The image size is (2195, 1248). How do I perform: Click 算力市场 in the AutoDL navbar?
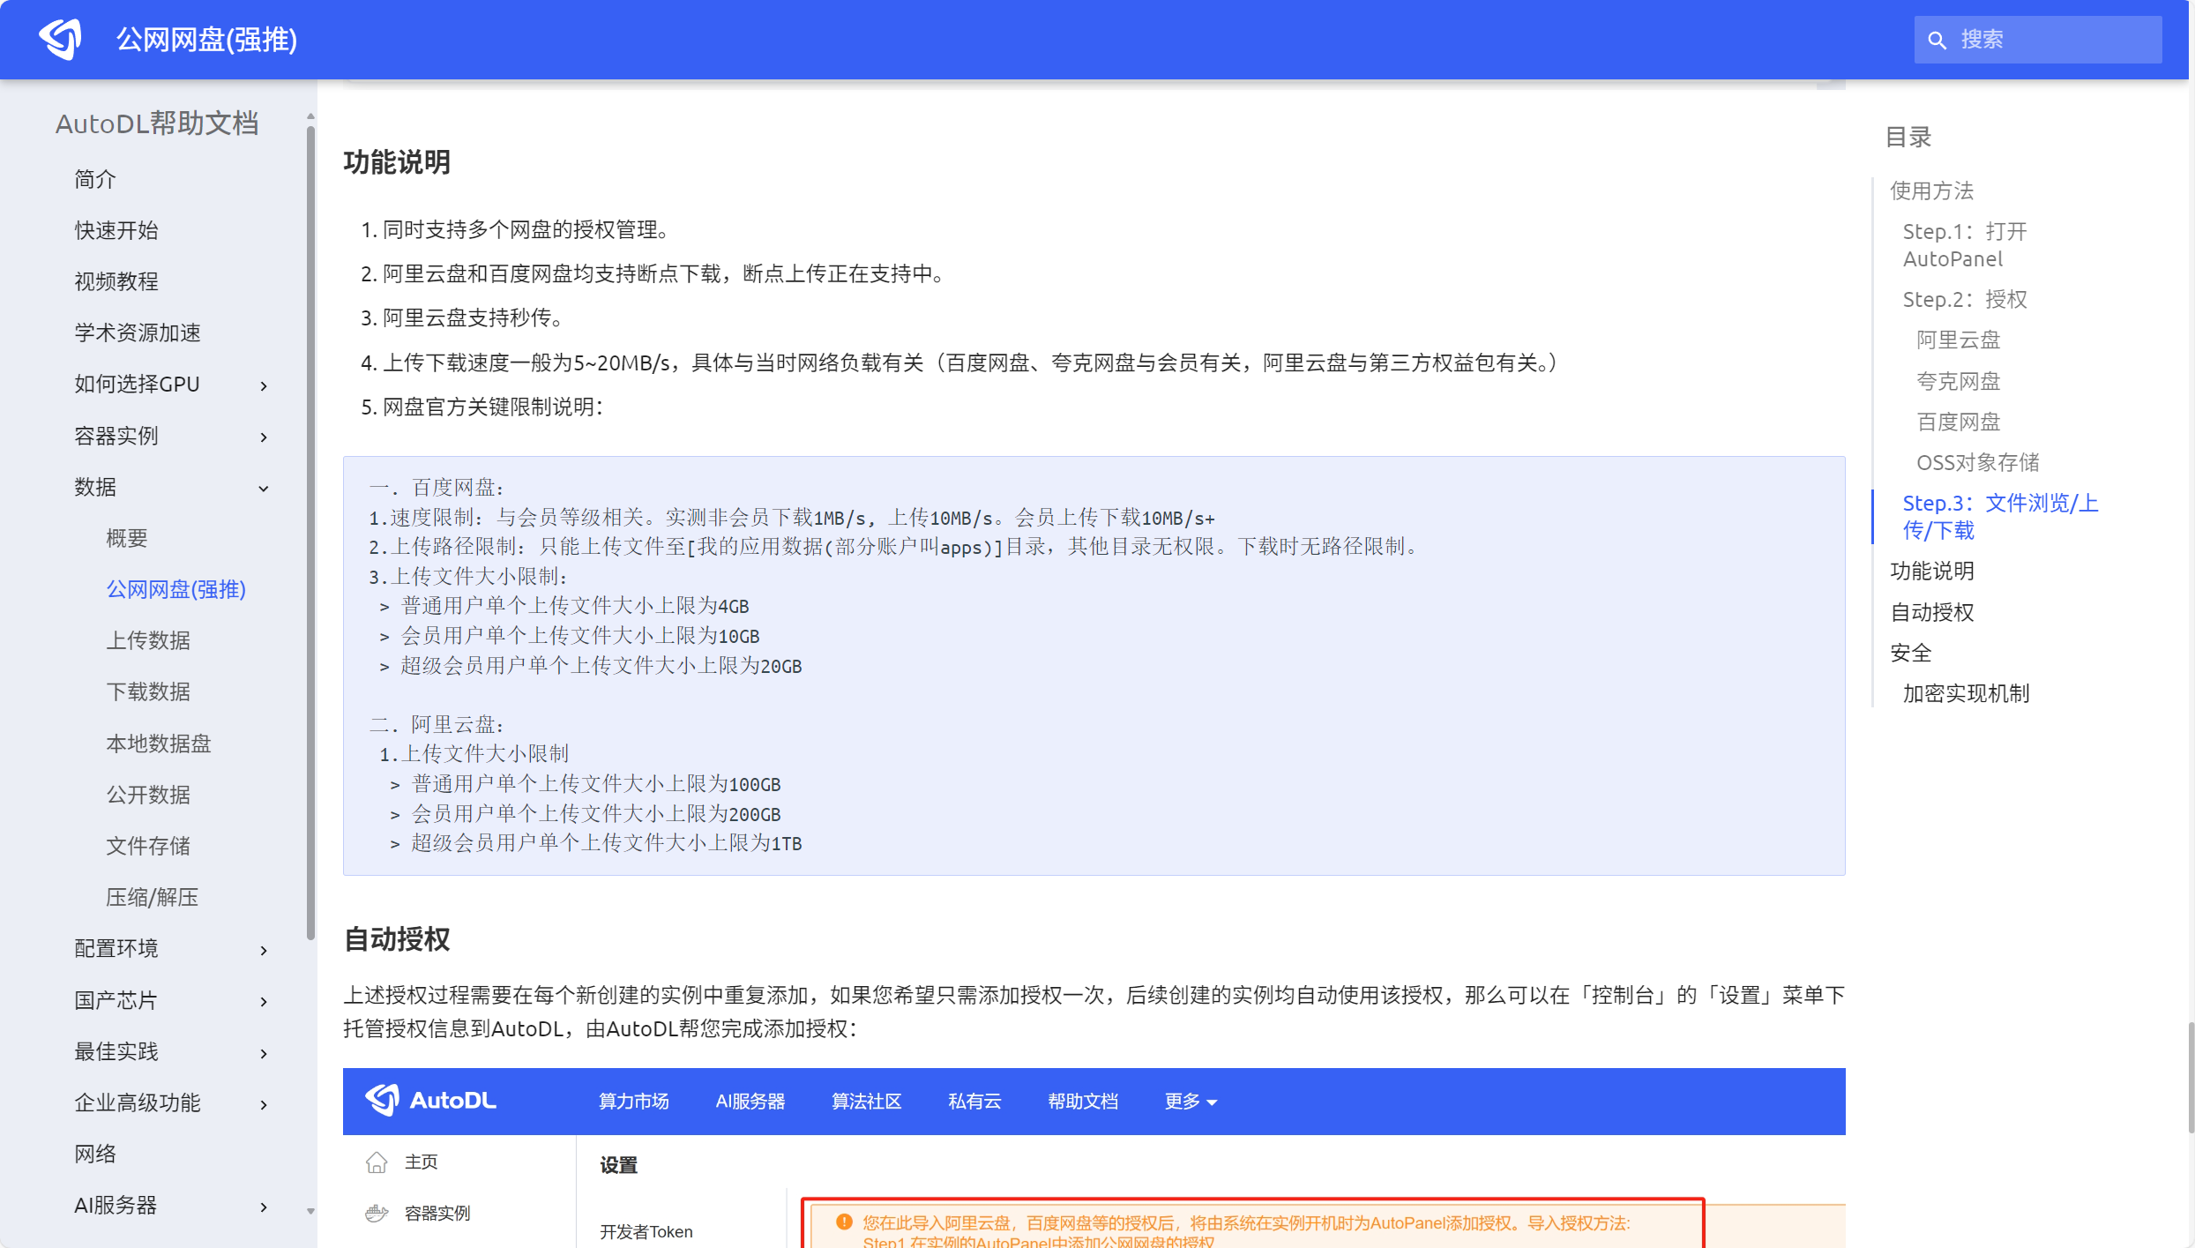[x=633, y=1101]
